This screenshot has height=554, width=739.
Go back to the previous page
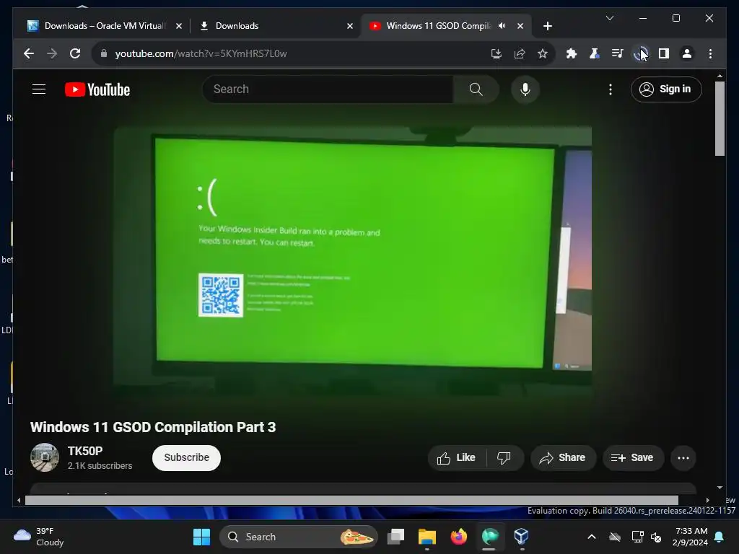click(x=29, y=53)
